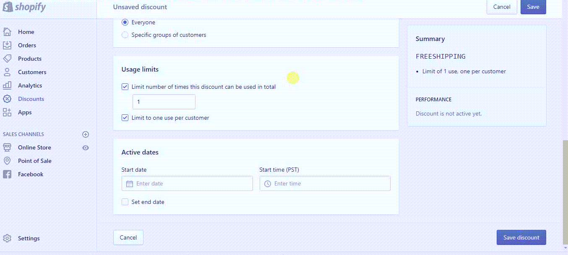This screenshot has width=568, height=255.
Task: Click the PERFORMANCE heading
Action: pos(434,100)
